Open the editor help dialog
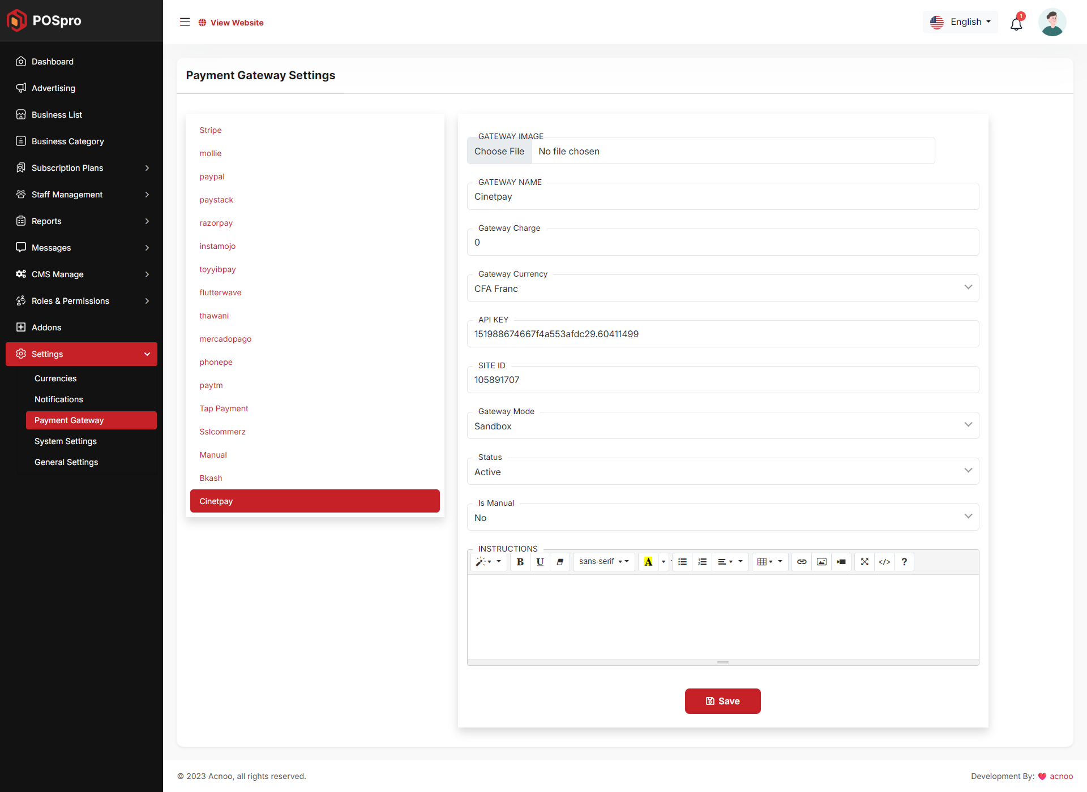The height and width of the screenshot is (792, 1087). (x=904, y=562)
